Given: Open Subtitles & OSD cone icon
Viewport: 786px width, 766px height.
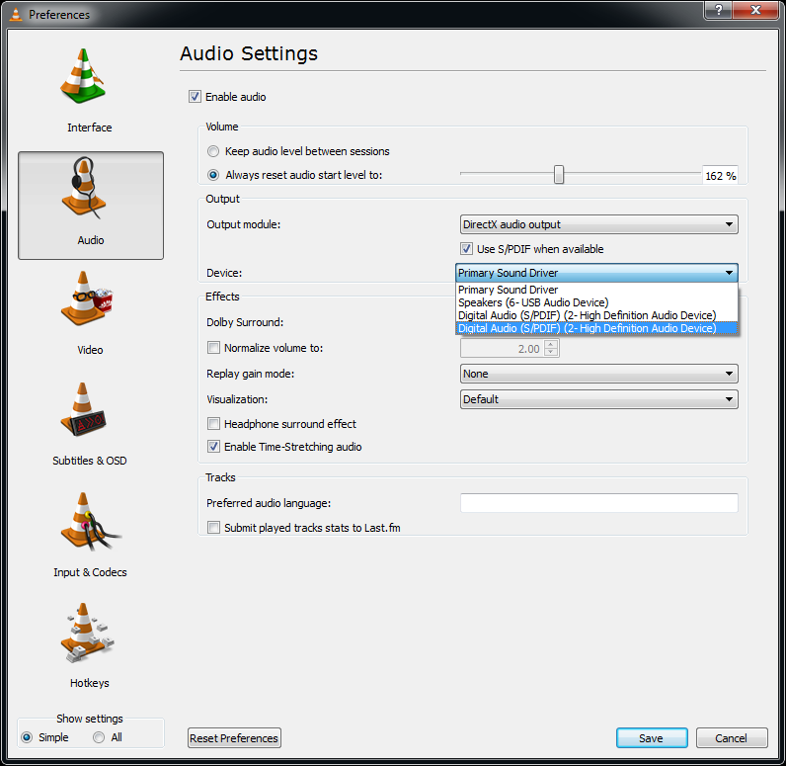Looking at the screenshot, I should tap(83, 409).
